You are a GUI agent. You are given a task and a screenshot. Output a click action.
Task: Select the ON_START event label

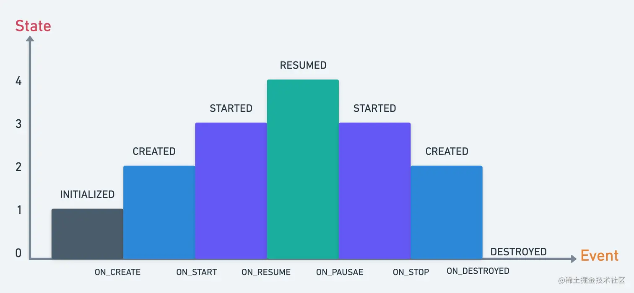(197, 272)
